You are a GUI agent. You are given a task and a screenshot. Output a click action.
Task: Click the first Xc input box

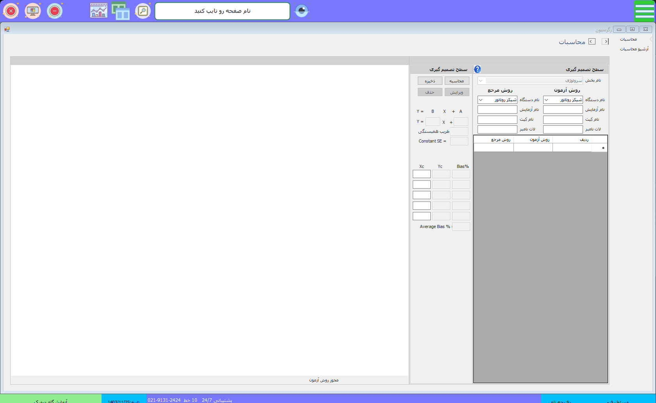(421, 174)
